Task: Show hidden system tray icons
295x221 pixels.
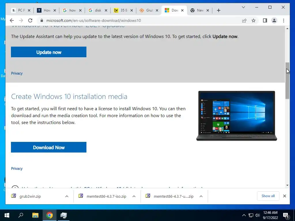Action: click(x=244, y=215)
